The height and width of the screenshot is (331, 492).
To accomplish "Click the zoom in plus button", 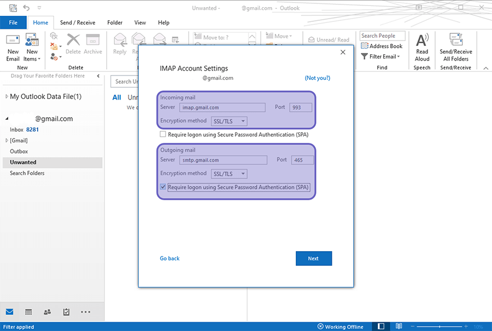I will tap(466, 327).
